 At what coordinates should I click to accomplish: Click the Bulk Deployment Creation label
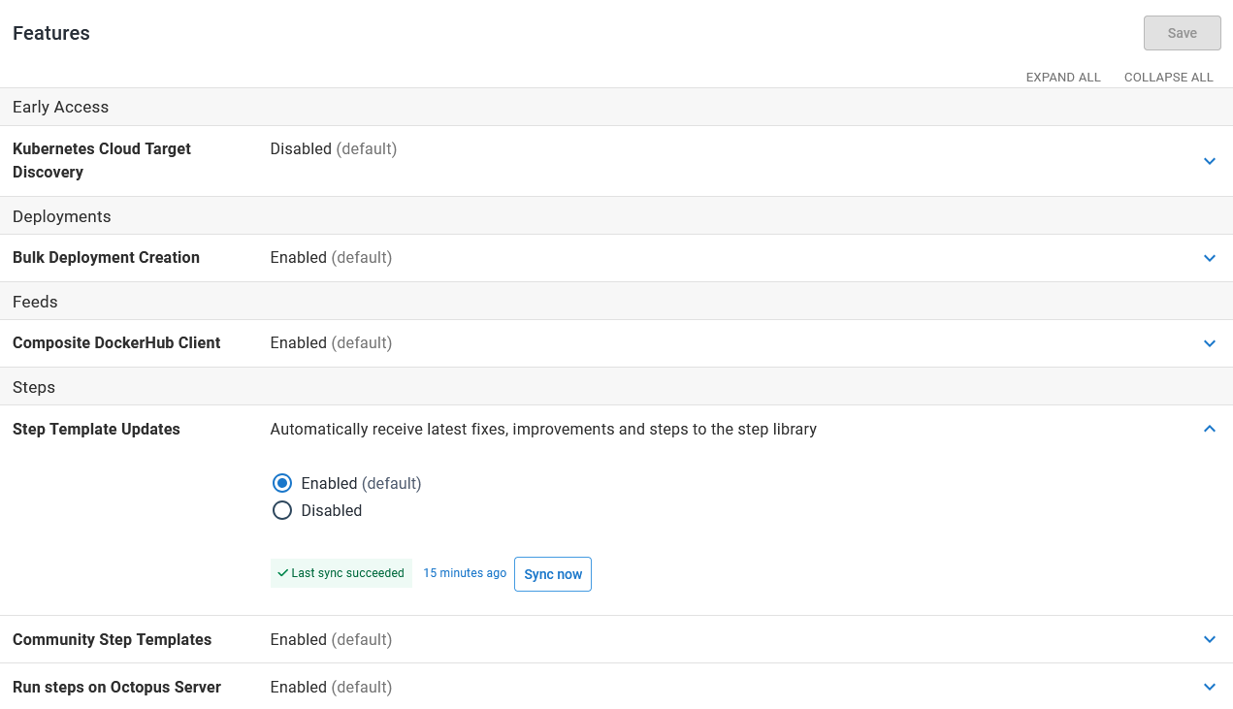106,258
